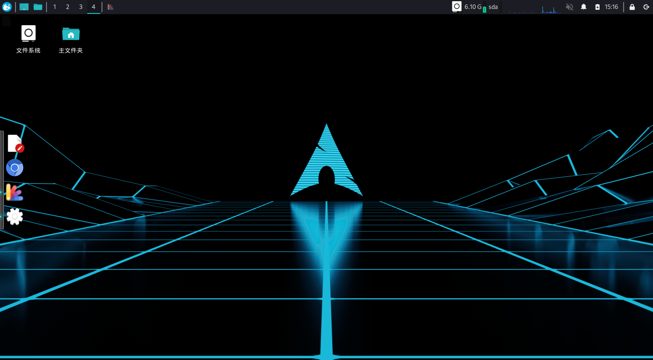Image resolution: width=653 pixels, height=360 pixels.
Task: Open the system load graph monitor
Action: [535, 7]
